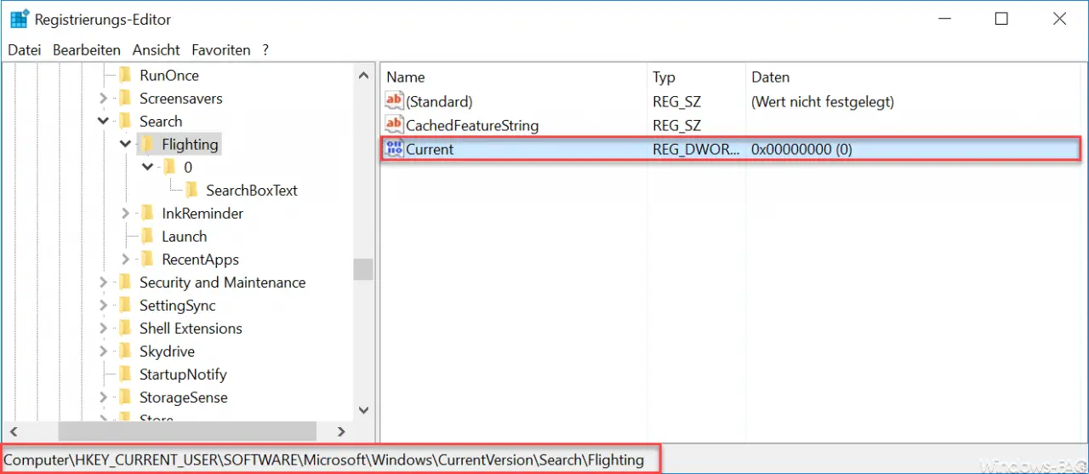This screenshot has height=474, width=1089.
Task: Click the RecentApps folder icon
Action: (x=147, y=259)
